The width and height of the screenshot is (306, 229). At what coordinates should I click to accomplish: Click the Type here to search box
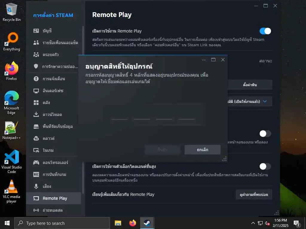coord(62,223)
